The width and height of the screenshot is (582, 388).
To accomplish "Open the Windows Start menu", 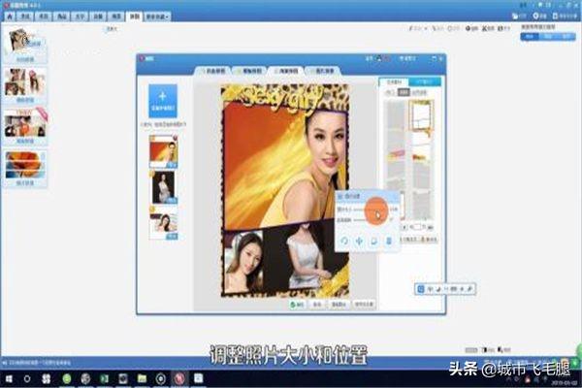I will [7, 374].
